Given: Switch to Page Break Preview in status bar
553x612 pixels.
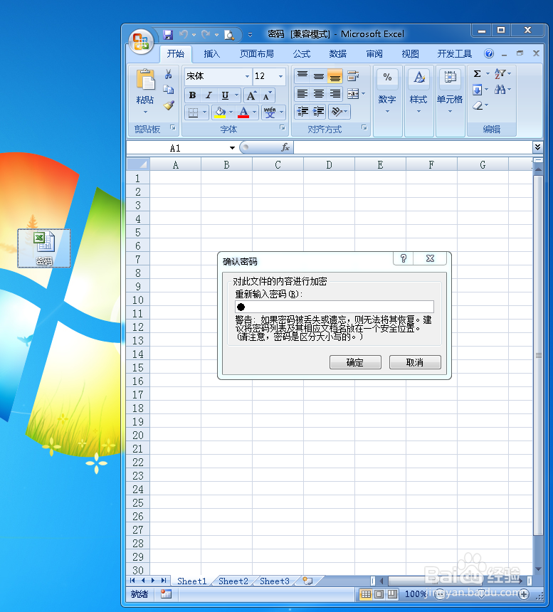Looking at the screenshot, I should pyautogui.click(x=392, y=594).
